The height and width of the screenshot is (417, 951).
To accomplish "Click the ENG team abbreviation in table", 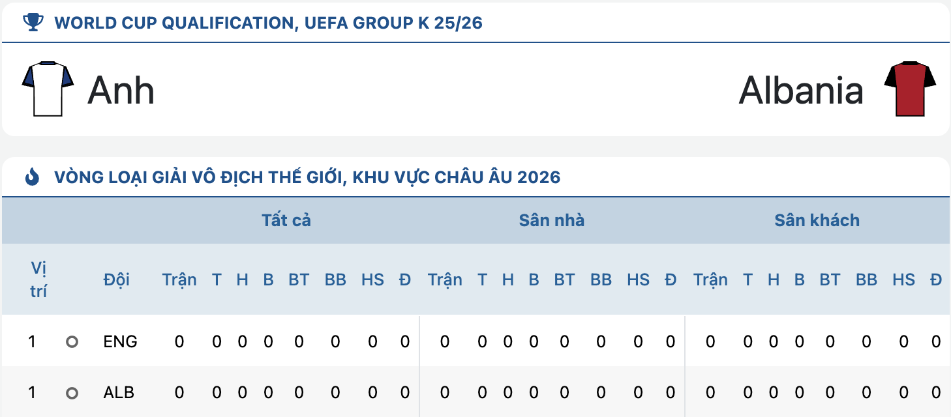I will coord(120,341).
